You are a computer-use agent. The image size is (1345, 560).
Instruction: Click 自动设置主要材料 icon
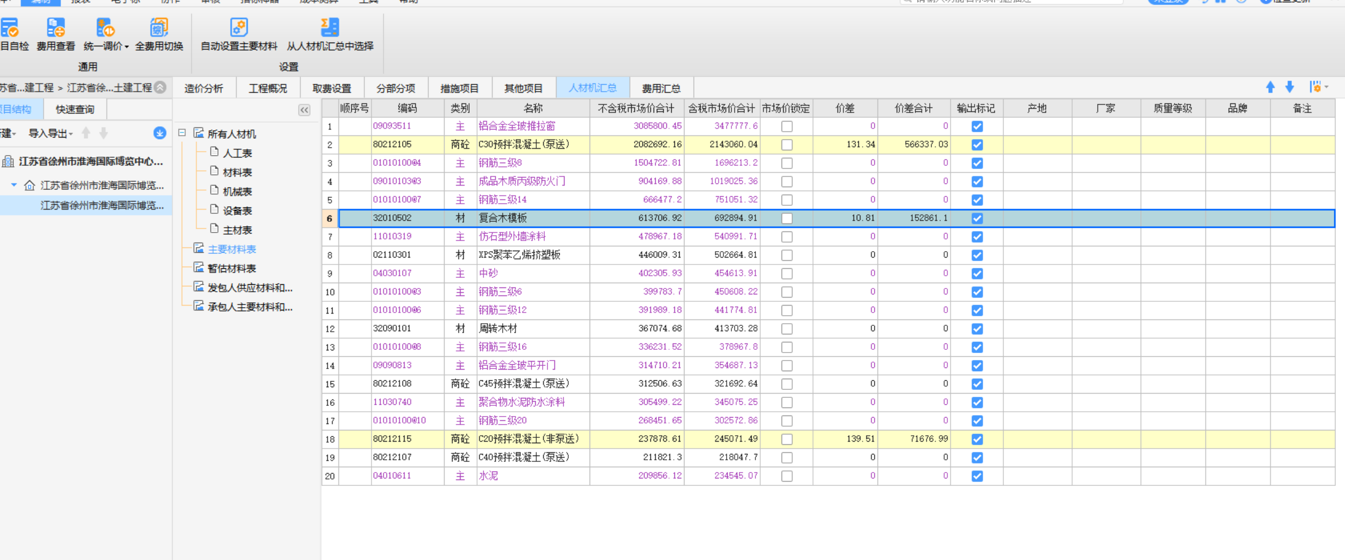[239, 28]
